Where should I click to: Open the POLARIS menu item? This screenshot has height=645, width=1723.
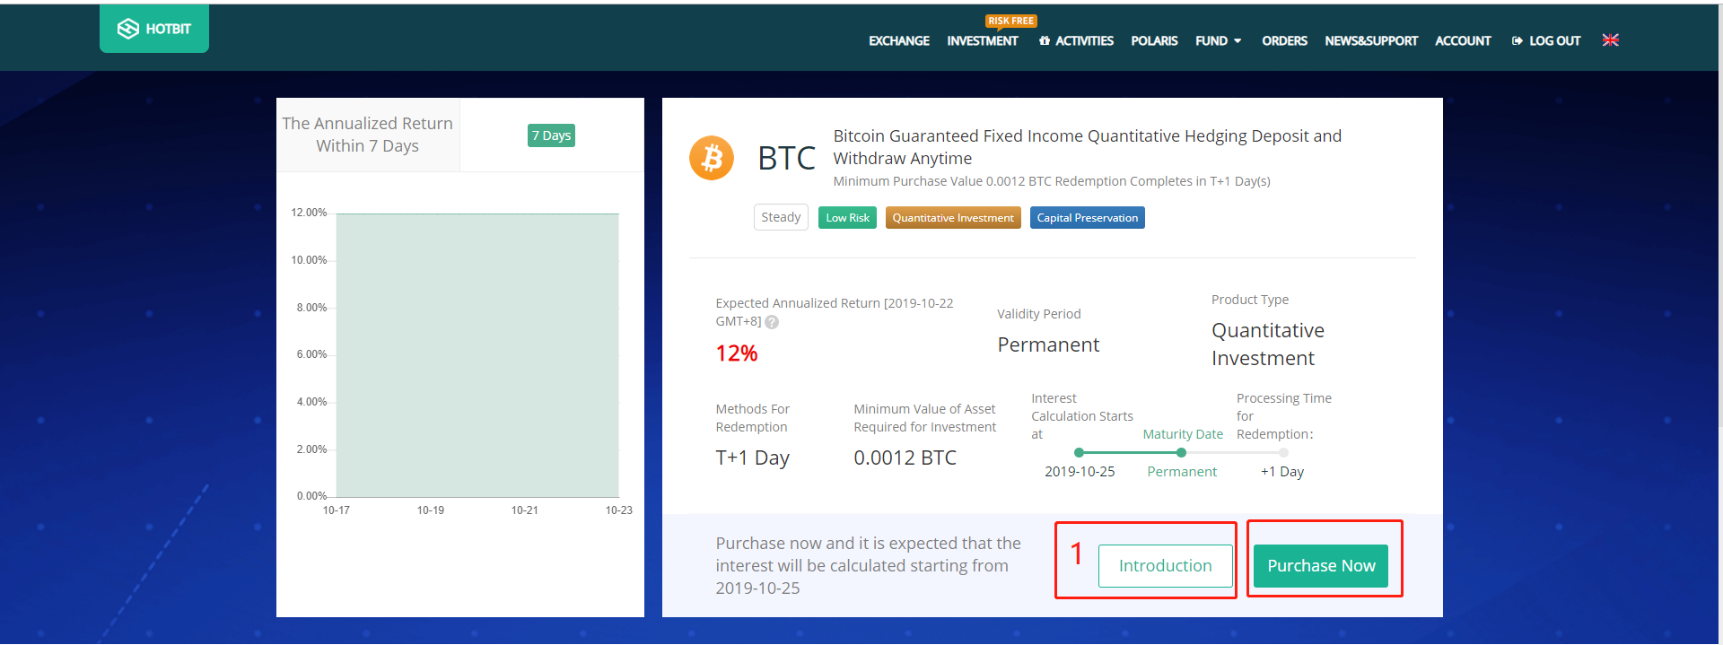click(1154, 41)
